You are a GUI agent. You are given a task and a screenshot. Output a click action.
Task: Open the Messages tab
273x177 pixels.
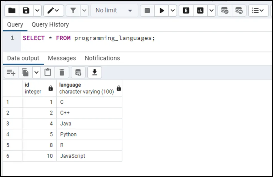tap(62, 58)
